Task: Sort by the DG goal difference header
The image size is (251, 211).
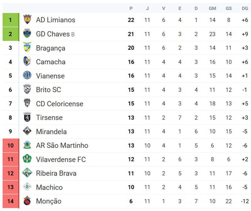Action: (245, 8)
